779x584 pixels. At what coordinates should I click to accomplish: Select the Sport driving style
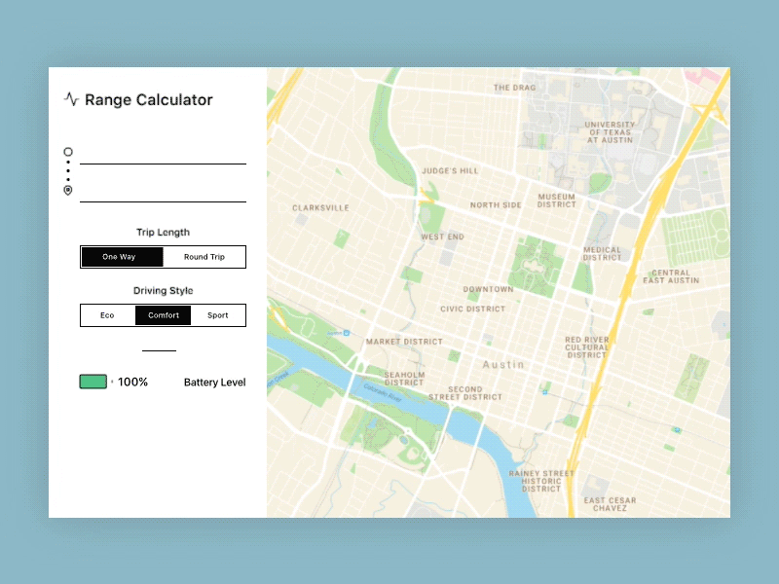[217, 314]
